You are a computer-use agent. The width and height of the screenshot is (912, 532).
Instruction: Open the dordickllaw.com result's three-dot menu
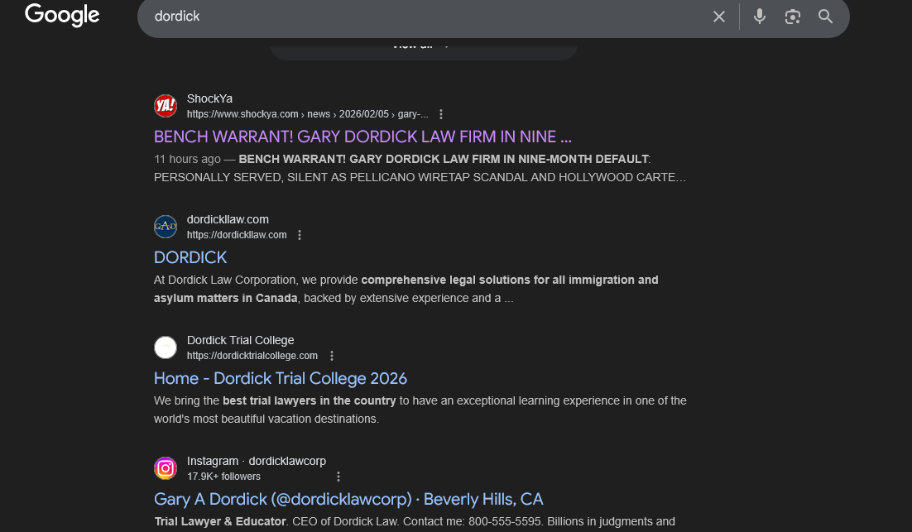coord(300,235)
